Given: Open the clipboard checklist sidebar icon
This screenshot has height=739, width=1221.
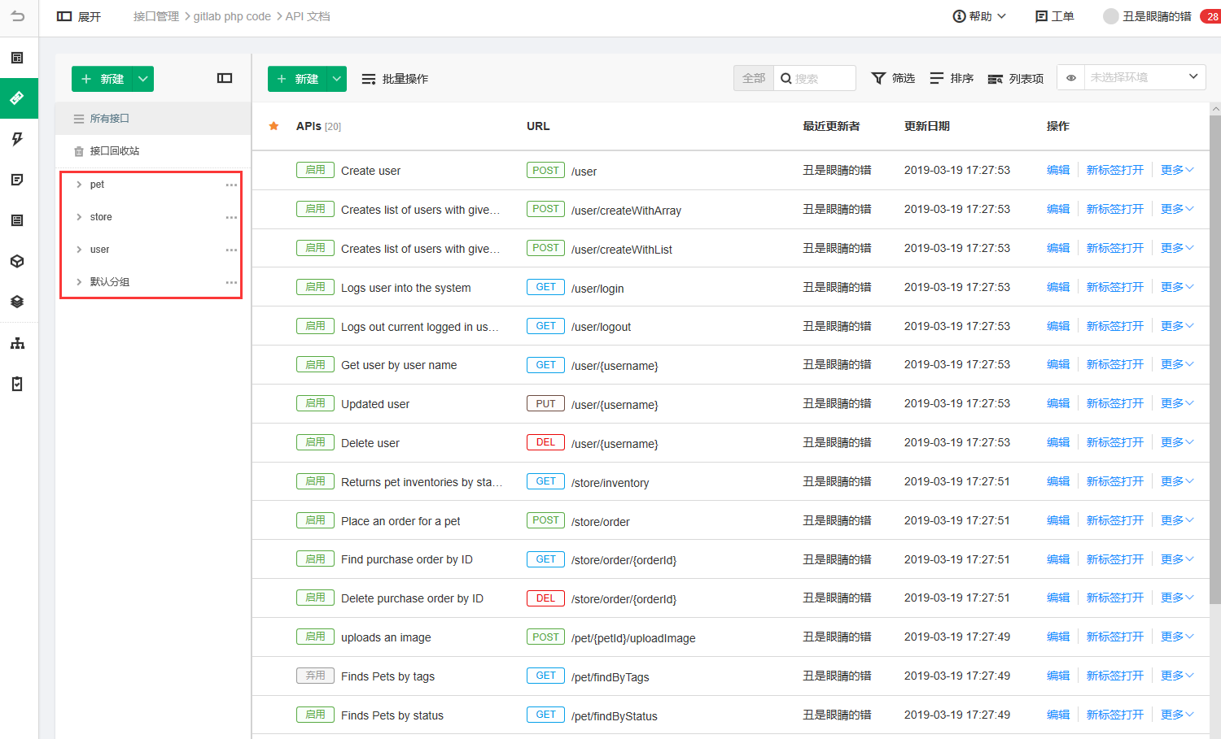Looking at the screenshot, I should pos(17,384).
